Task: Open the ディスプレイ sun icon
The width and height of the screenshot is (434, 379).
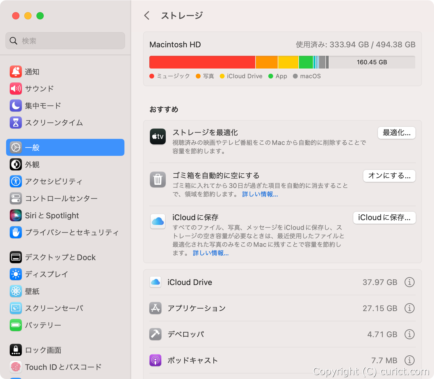Action: (x=16, y=274)
